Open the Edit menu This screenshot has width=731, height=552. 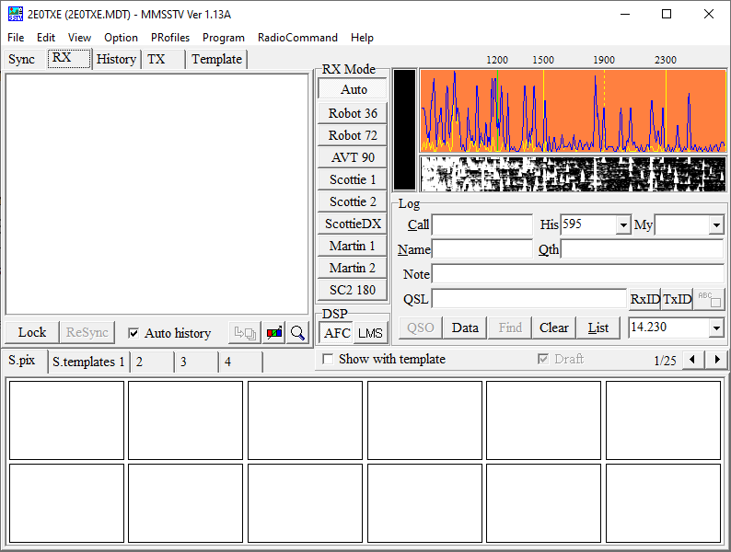46,38
